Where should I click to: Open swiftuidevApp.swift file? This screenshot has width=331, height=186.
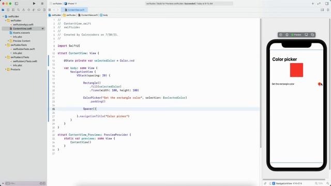click(x=23, y=24)
